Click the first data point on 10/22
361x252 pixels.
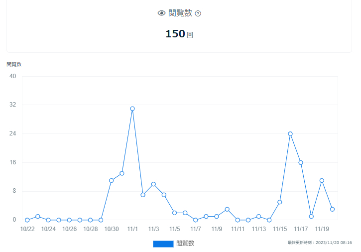tap(27, 220)
